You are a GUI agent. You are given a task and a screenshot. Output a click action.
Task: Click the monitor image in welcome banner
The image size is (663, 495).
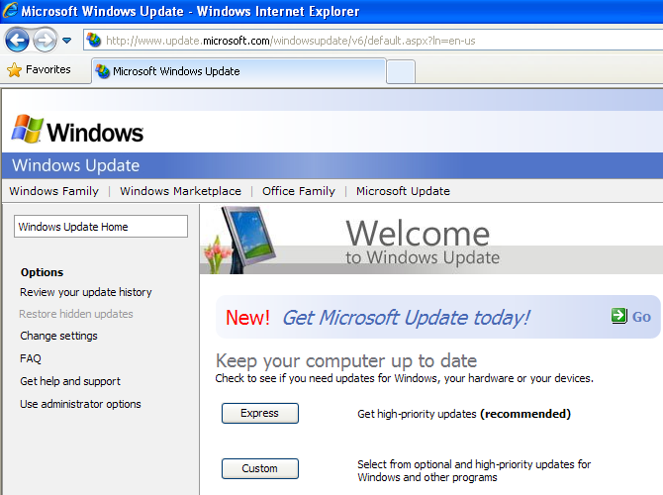tap(248, 239)
